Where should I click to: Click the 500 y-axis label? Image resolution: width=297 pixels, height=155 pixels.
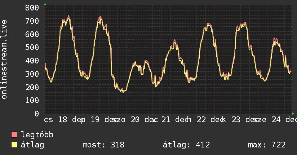click(32, 48)
